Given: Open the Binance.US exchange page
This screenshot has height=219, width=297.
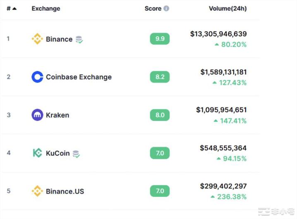Looking at the screenshot, I should pos(65,191).
